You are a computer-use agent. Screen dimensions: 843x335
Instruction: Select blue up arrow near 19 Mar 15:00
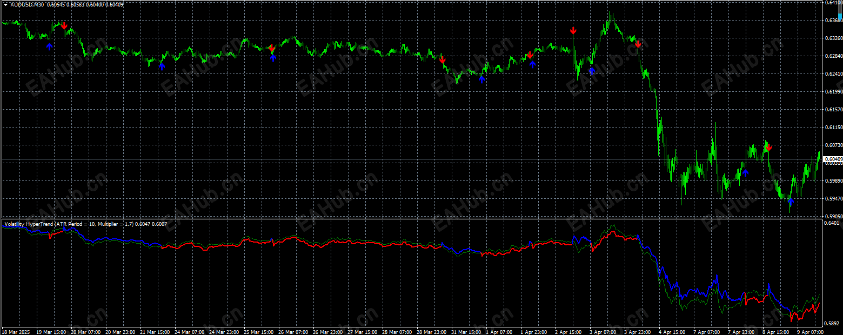tap(50, 47)
